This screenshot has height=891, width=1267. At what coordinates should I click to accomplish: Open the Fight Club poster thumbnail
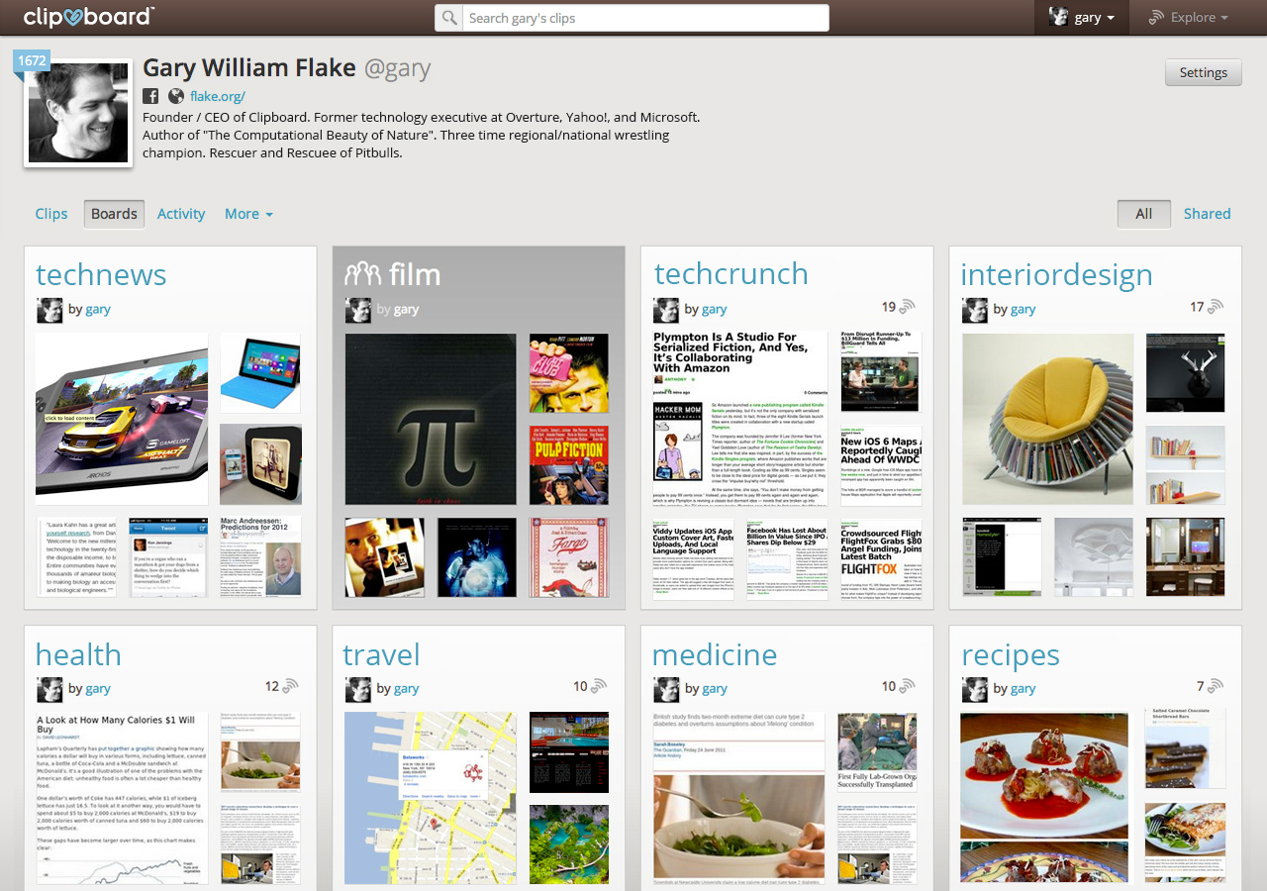[x=569, y=372]
